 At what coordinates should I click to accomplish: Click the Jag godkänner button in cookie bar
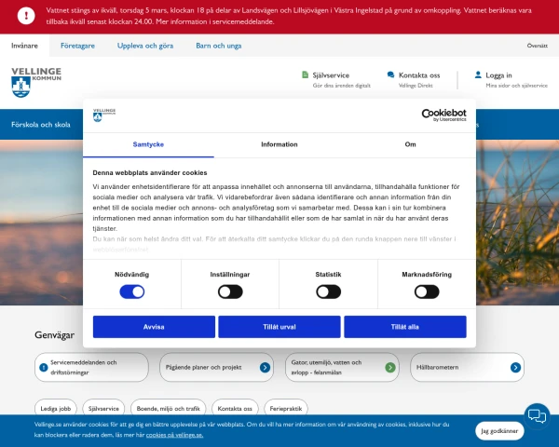[500, 429]
